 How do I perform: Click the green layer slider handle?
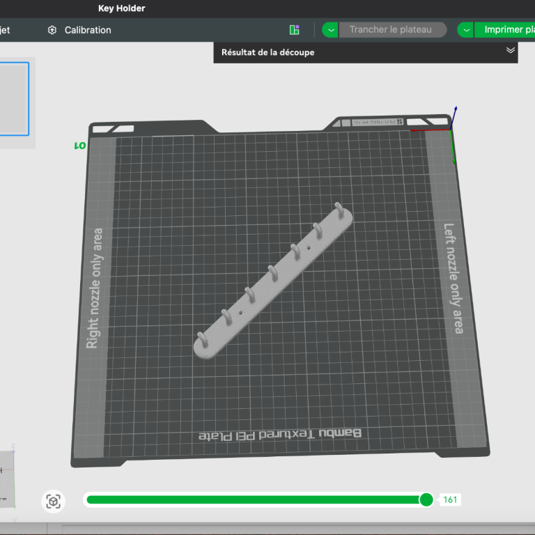[x=426, y=499]
